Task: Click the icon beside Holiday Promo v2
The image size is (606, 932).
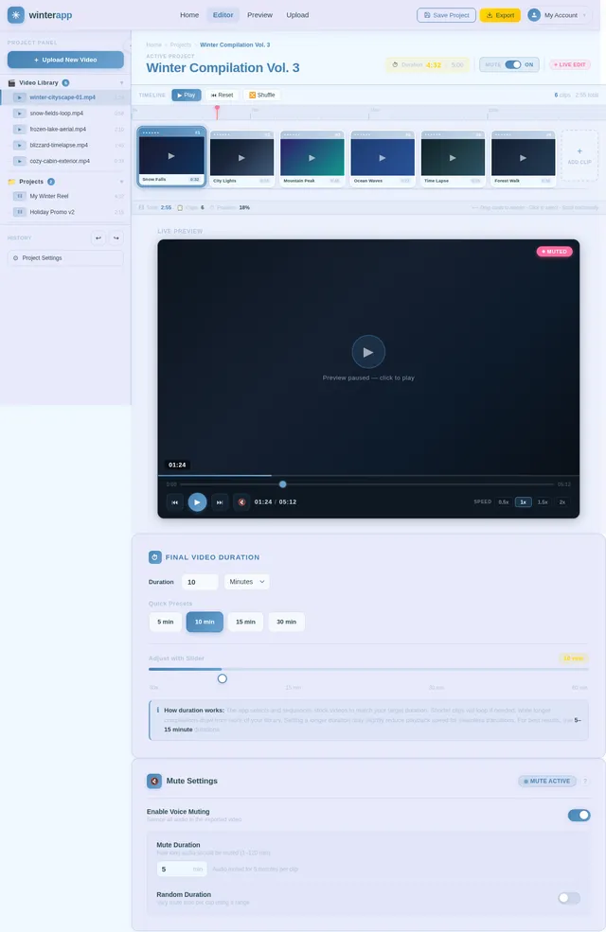Action: (x=20, y=212)
